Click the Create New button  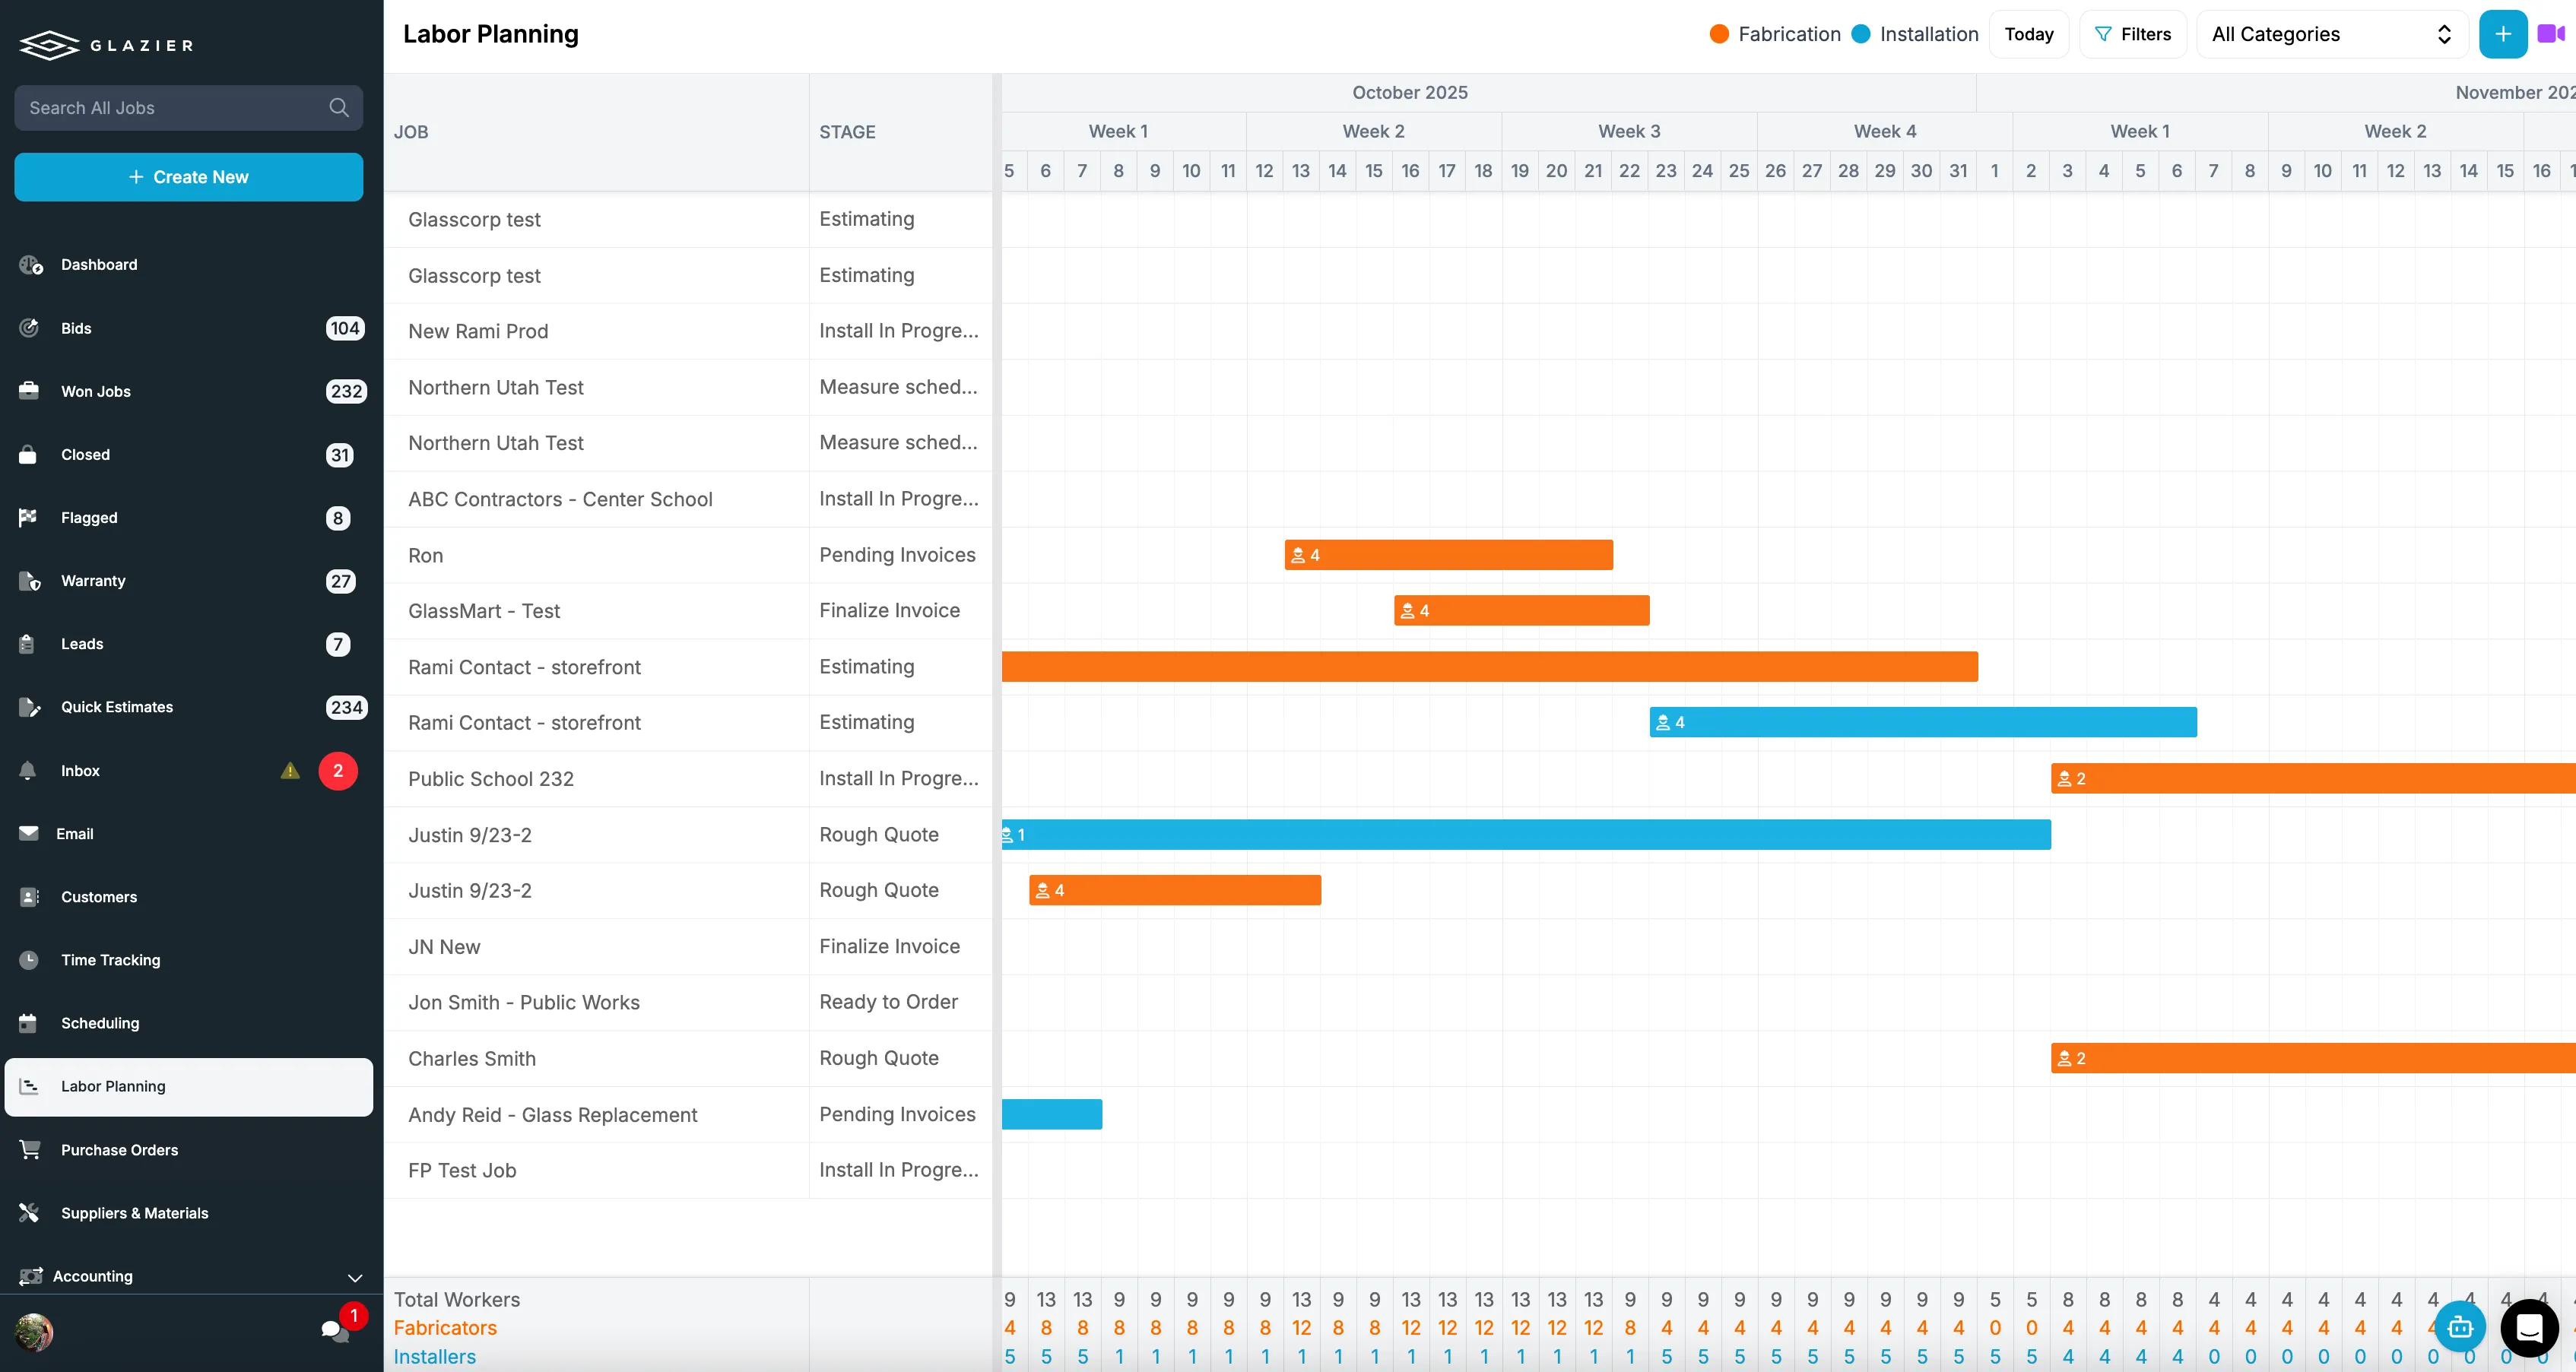189,177
